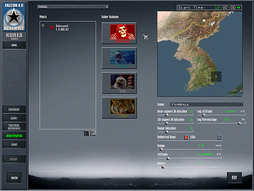This screenshot has width=254, height=191.
Task: Click the red jet icon beside Crimson1
Action: (52, 27)
